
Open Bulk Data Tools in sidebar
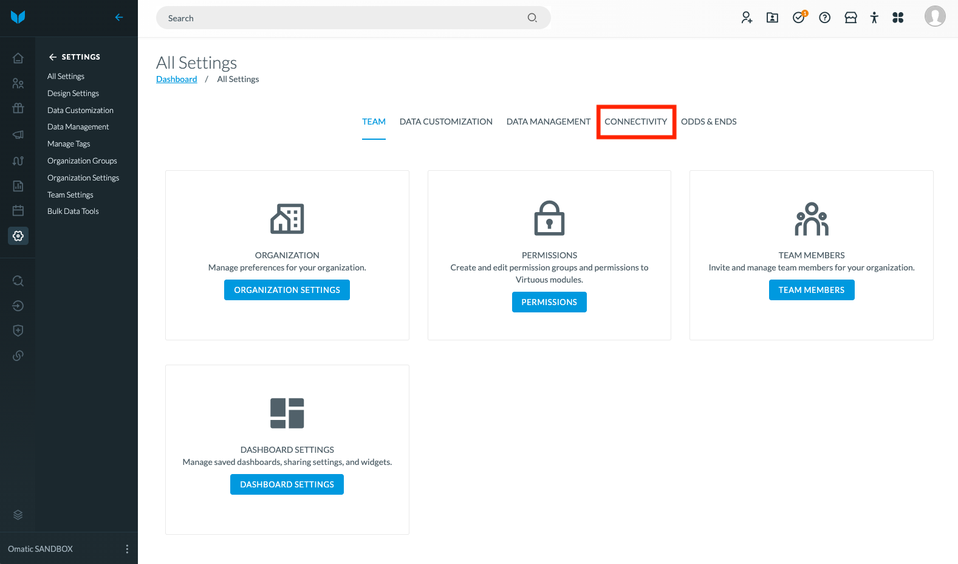(73, 211)
